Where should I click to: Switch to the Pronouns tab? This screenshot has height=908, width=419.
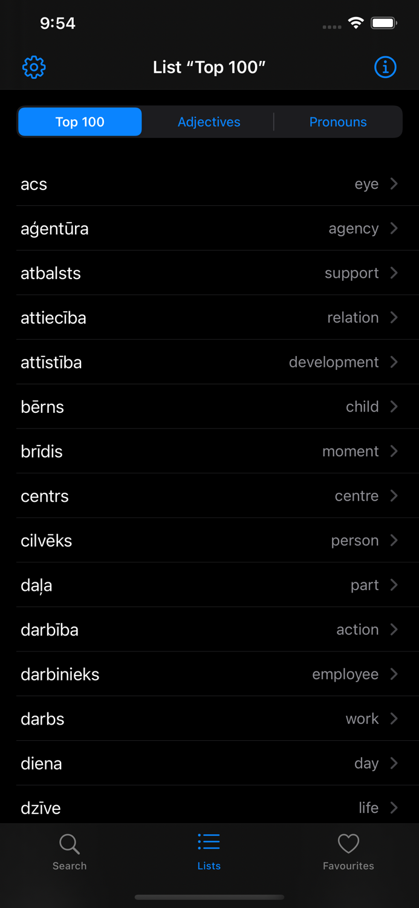338,122
